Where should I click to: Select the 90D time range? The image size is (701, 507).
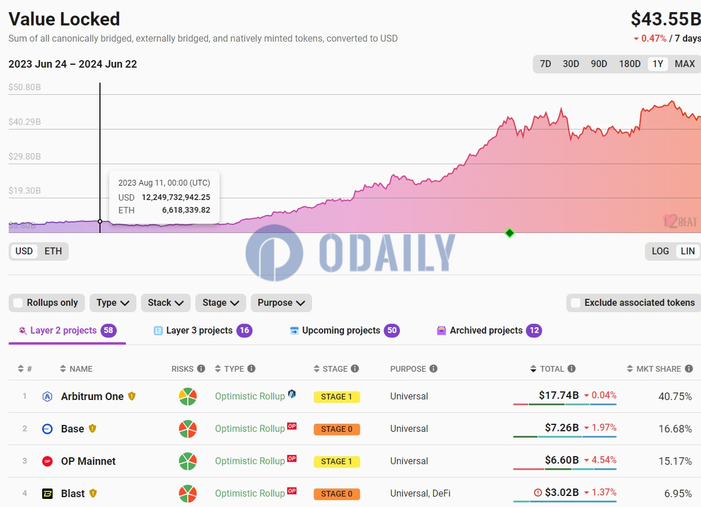coord(599,64)
